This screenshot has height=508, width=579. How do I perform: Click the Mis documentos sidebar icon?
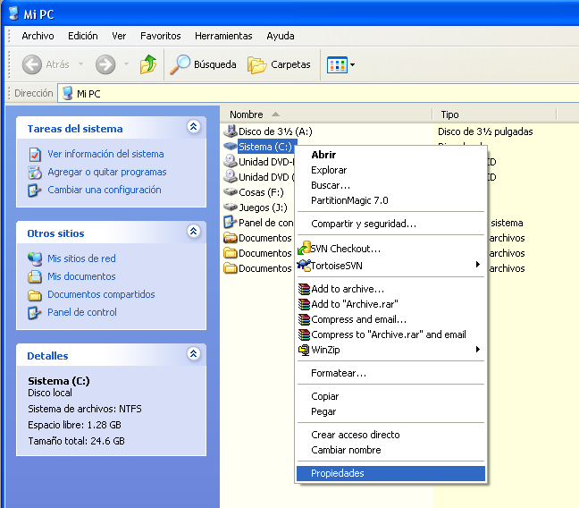[x=35, y=276]
